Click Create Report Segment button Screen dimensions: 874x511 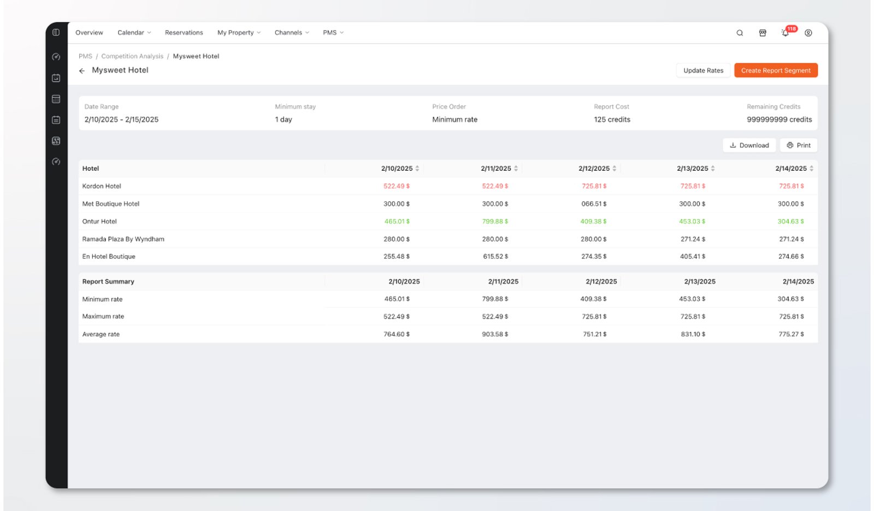pos(776,70)
